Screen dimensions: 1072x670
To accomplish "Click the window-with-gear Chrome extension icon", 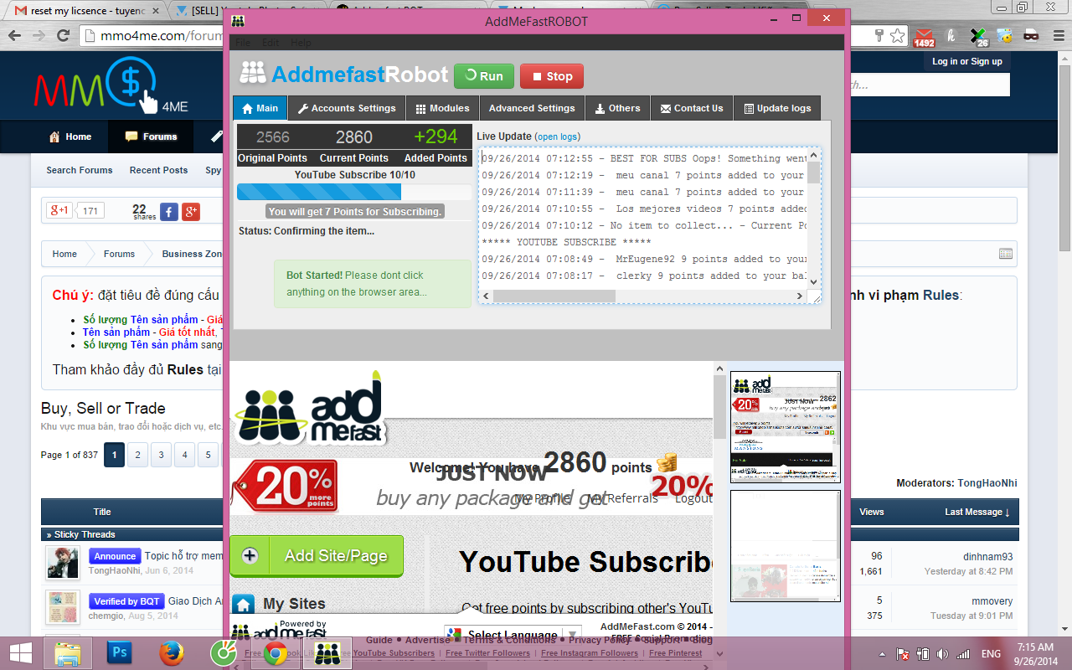I will tap(1005, 35).
